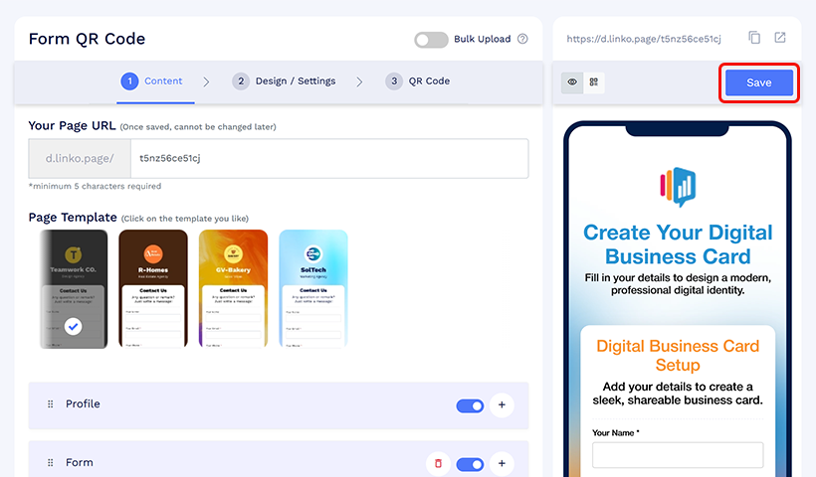Go to Design / Settings step

pos(284,81)
